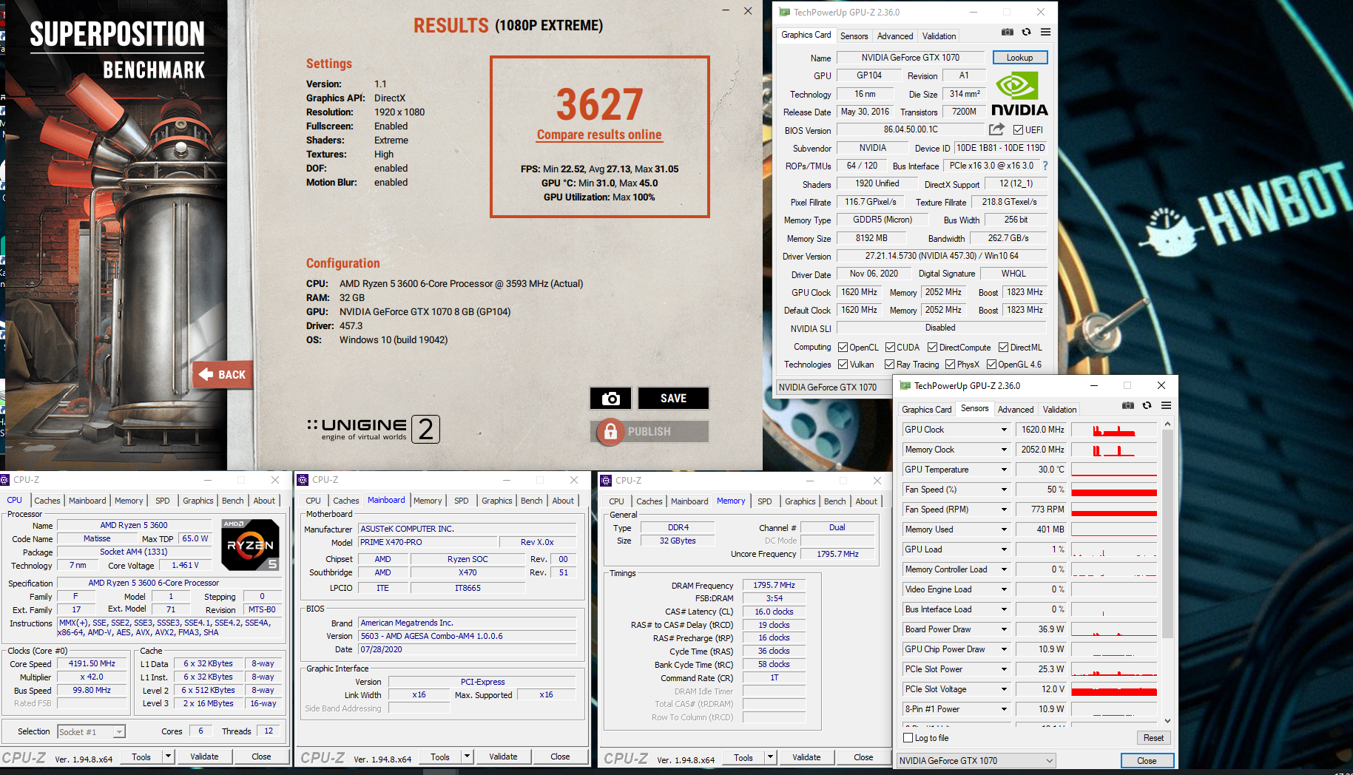Click the GPU name field in GPU-Z
The height and width of the screenshot is (775, 1353).
[x=910, y=58]
